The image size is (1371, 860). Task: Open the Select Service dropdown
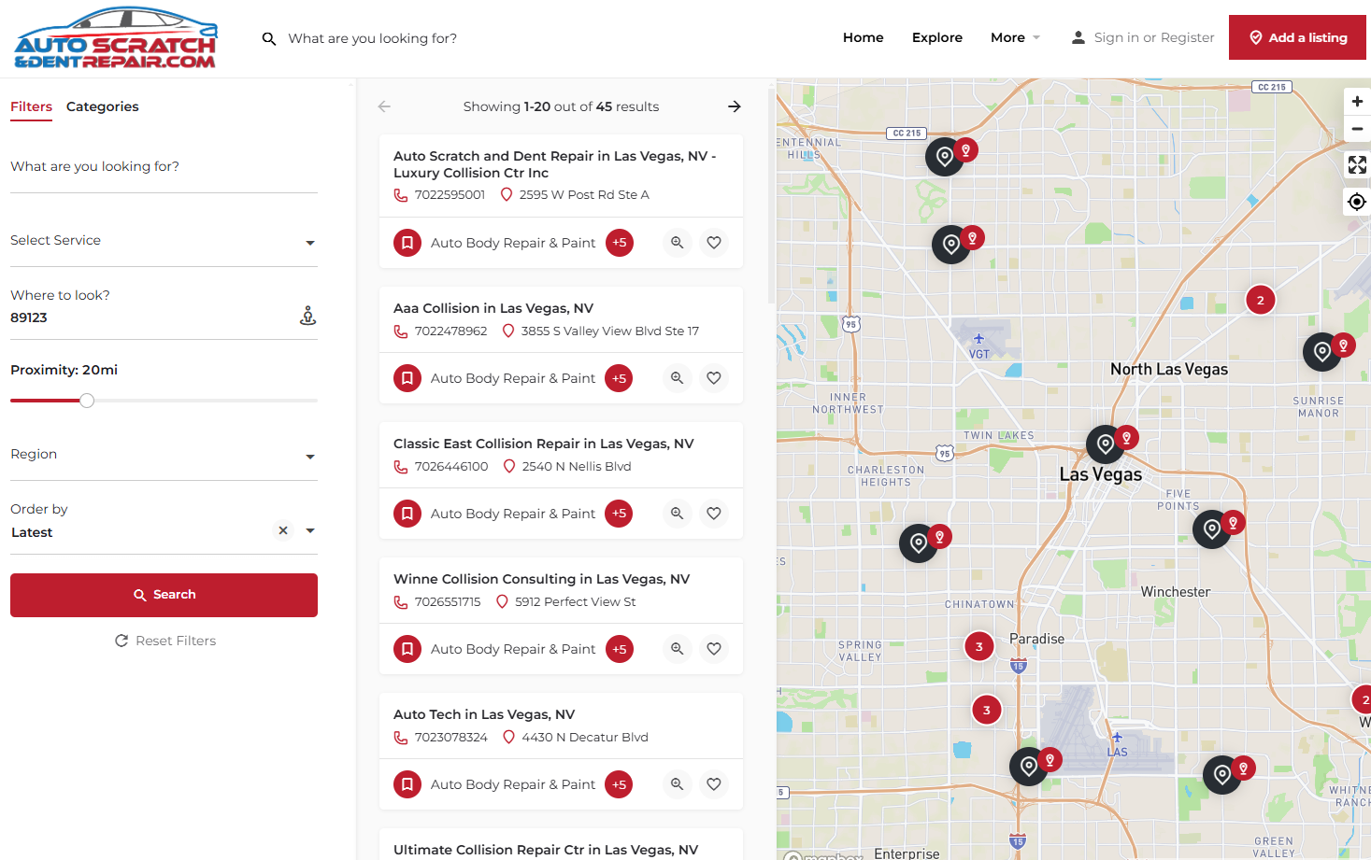164,241
